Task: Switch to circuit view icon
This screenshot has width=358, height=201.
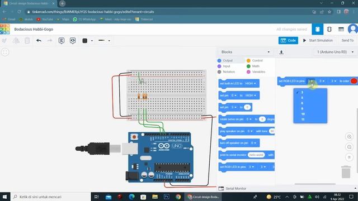Action: pyautogui.click(x=317, y=29)
